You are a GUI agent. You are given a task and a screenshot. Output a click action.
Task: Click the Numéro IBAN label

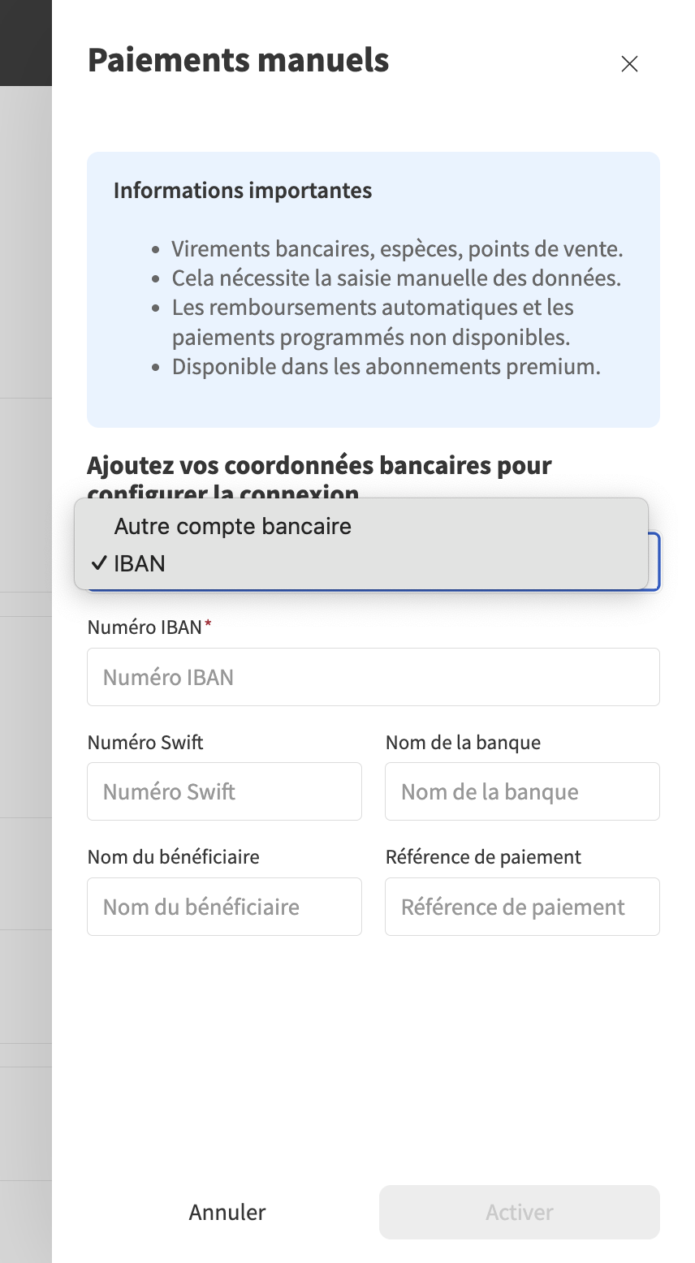tap(144, 627)
